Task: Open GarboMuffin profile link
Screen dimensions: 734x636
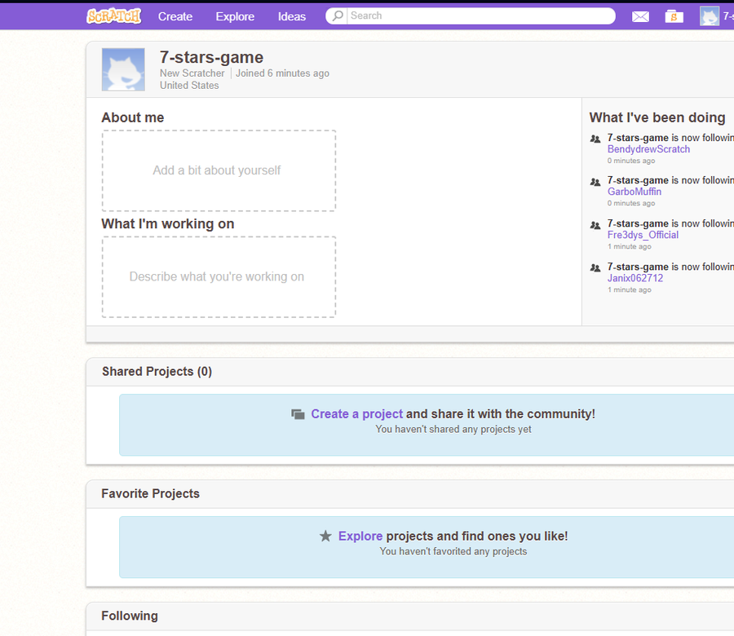Action: coord(635,192)
